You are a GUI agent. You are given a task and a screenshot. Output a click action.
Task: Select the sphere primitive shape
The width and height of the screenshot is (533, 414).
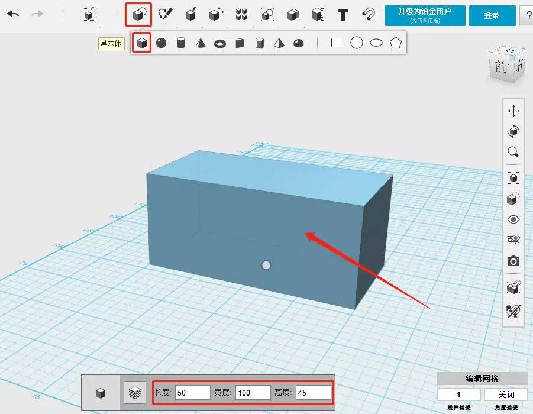pyautogui.click(x=161, y=43)
